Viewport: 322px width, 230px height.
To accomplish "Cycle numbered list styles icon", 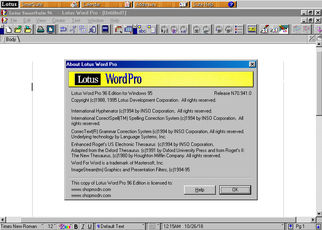I will 229,29.
